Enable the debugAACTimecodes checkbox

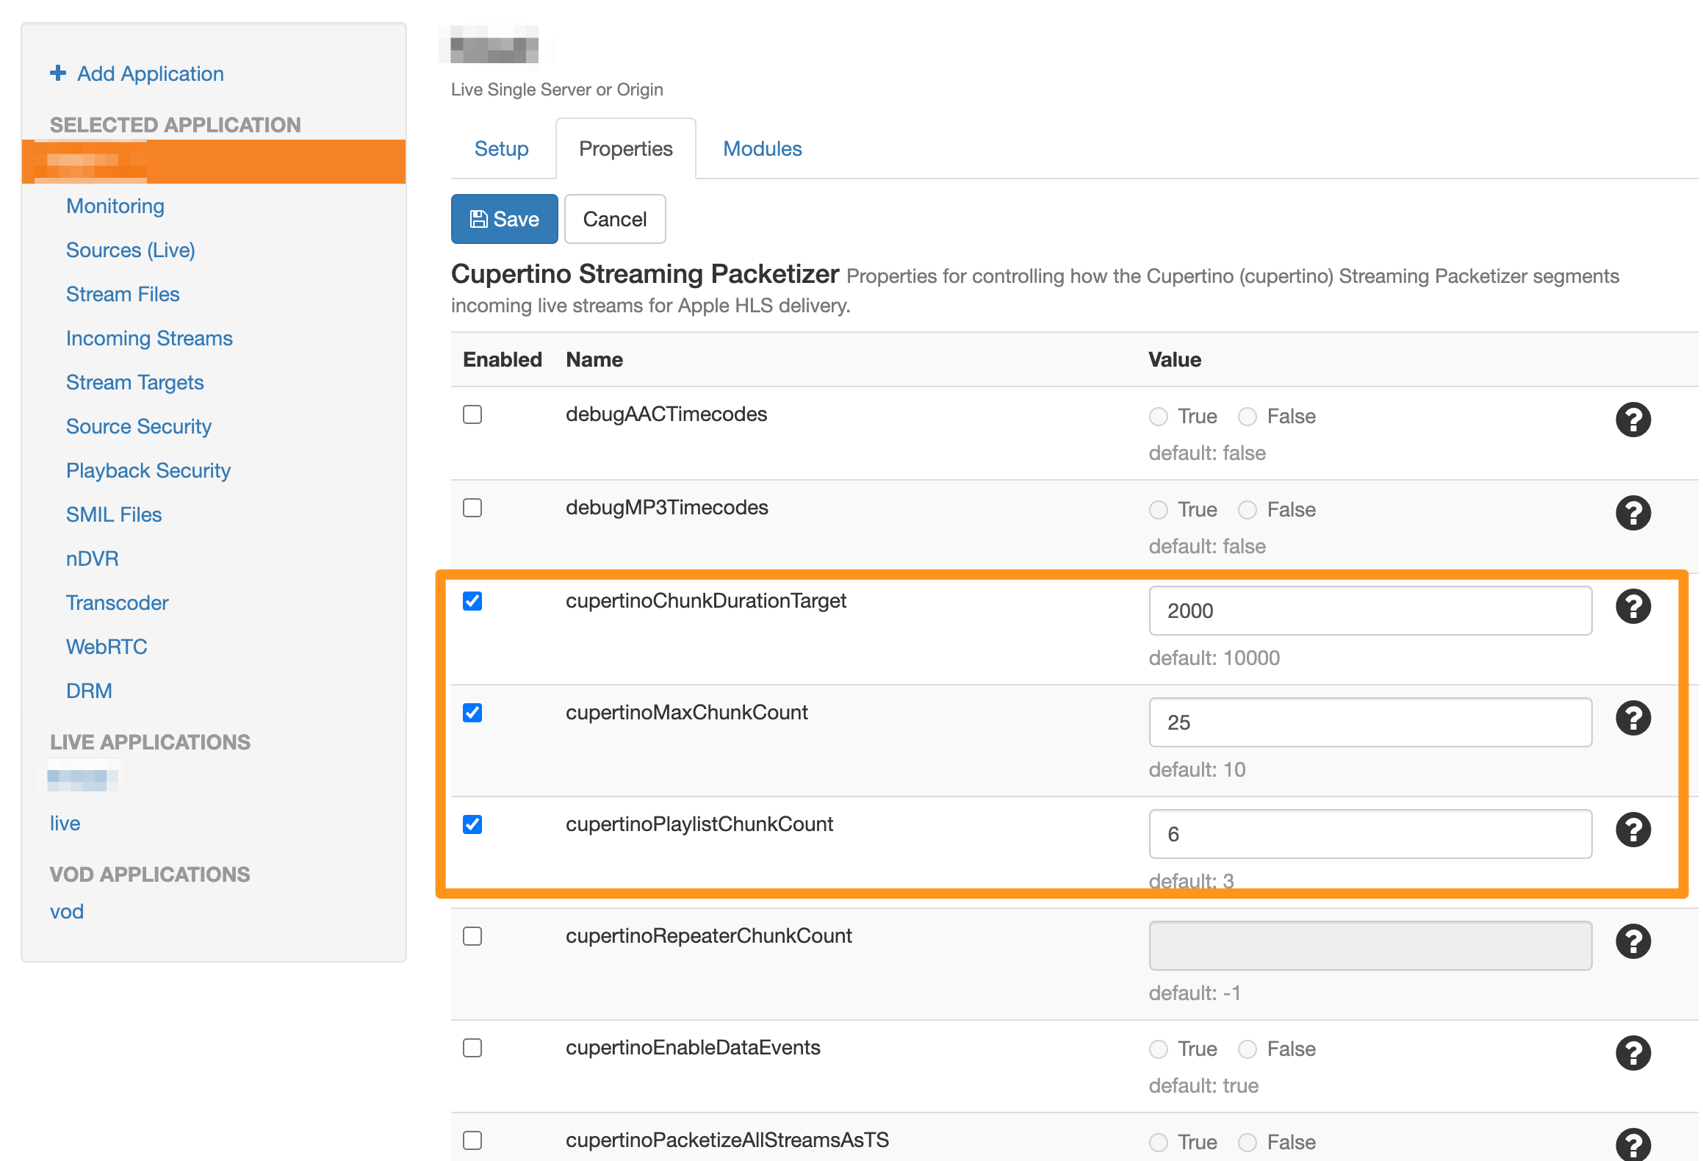(x=472, y=414)
